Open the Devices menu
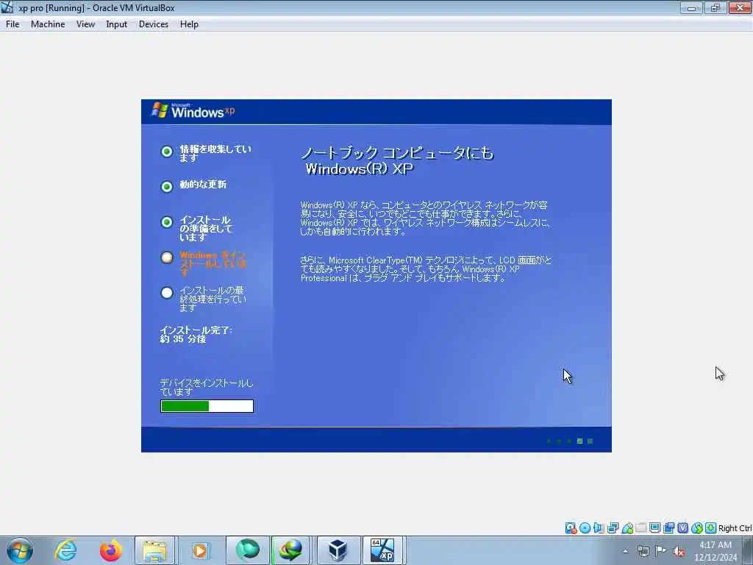The width and height of the screenshot is (753, 565). coord(153,24)
